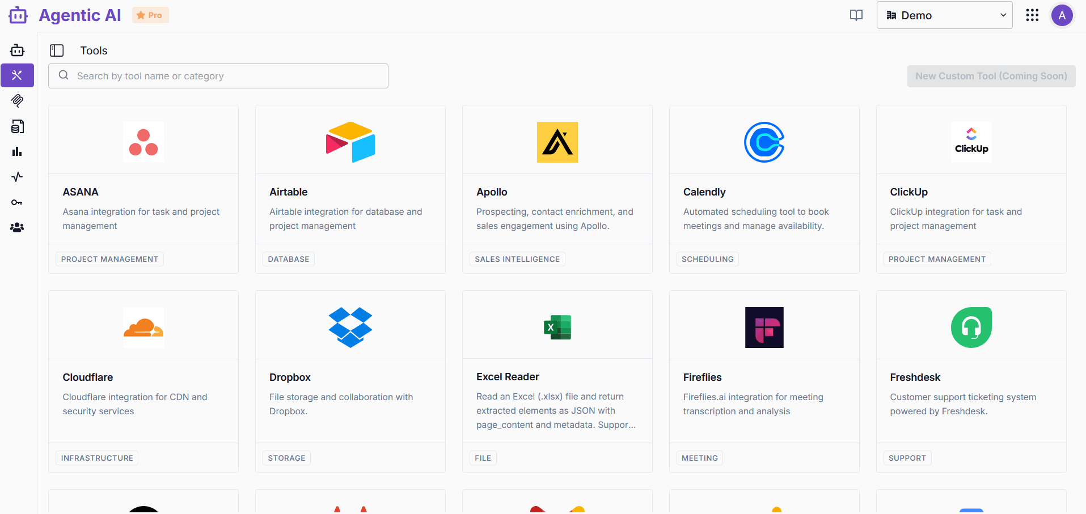Select the Tools wrench icon in the sidebar
Image resolution: width=1086 pixels, height=514 pixels.
[x=17, y=75]
